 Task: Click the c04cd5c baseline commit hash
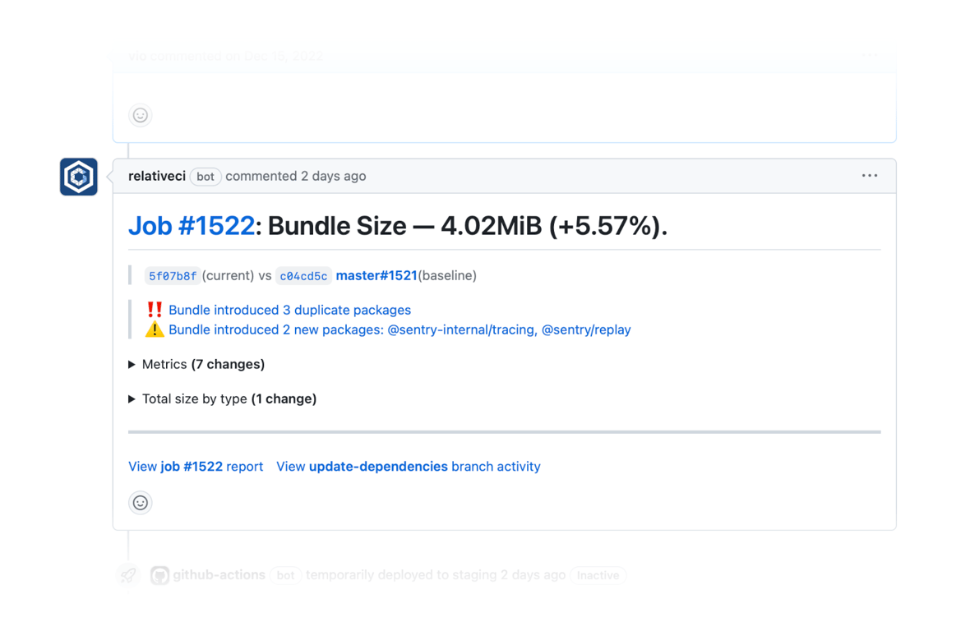point(303,275)
